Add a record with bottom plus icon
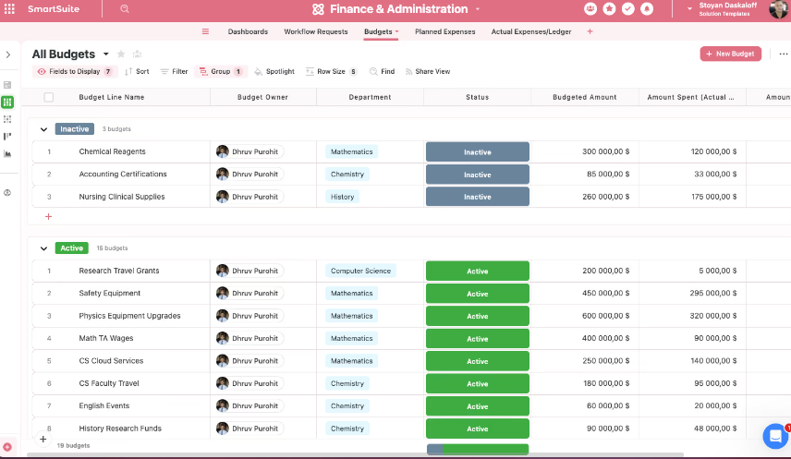Image resolution: width=791 pixels, height=459 pixels. (43, 440)
